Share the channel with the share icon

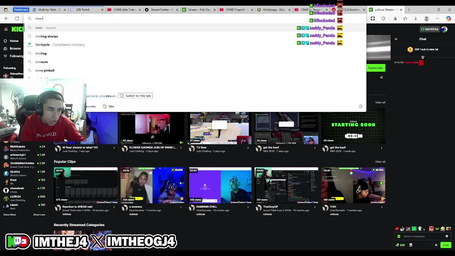pyautogui.click(x=381, y=77)
